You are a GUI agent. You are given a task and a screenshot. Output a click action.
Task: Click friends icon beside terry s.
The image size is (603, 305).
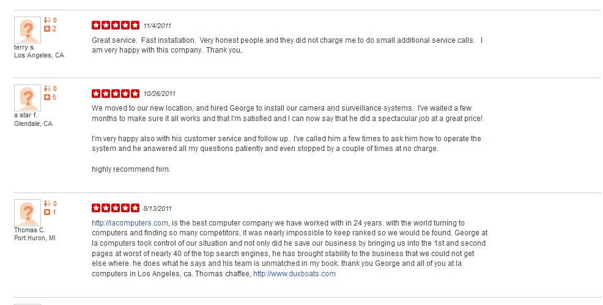tap(47, 20)
